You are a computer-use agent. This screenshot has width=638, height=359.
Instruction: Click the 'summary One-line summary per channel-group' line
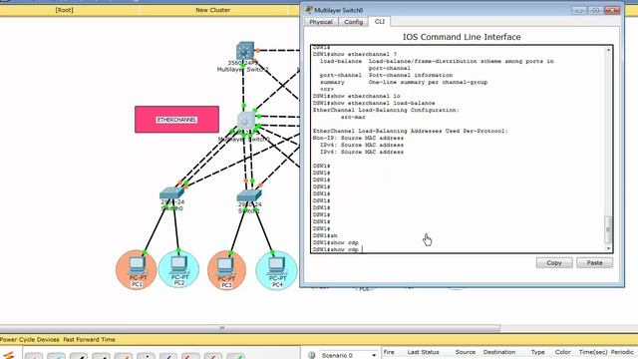[403, 82]
